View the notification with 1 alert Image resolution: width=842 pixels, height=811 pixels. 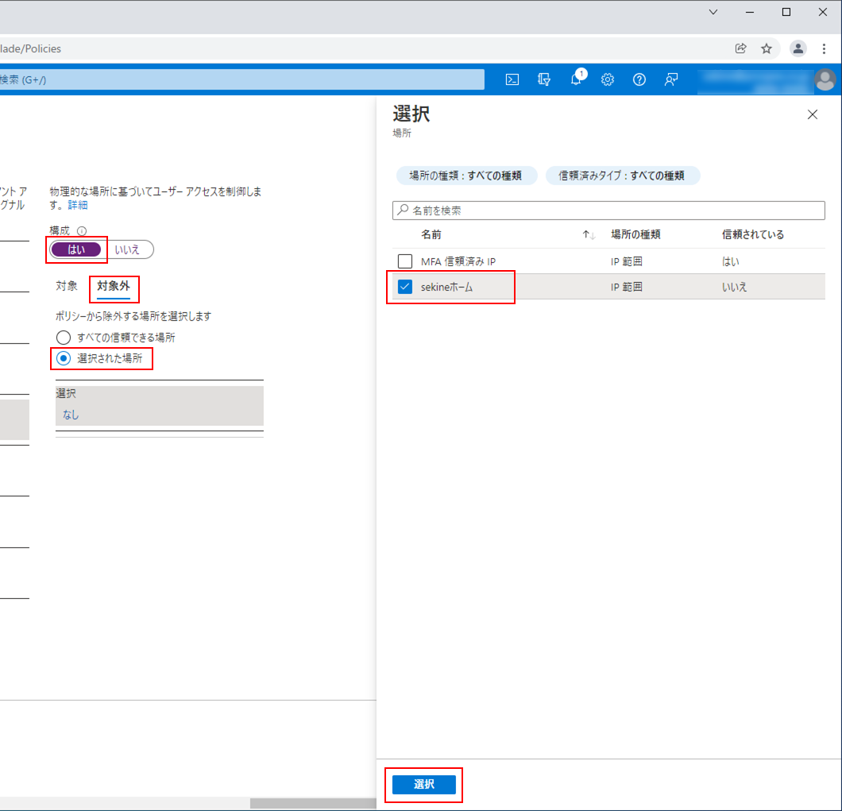[x=576, y=79]
